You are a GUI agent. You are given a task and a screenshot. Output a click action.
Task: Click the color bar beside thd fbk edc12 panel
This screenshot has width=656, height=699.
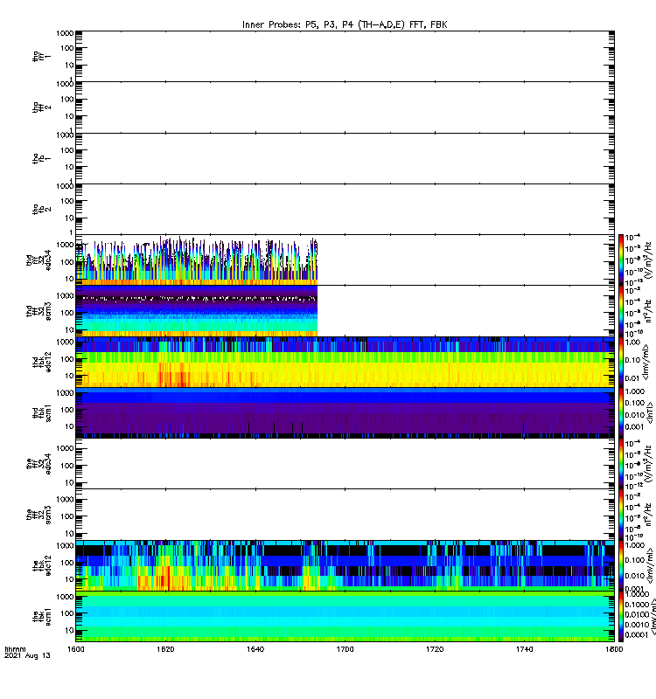click(x=621, y=362)
